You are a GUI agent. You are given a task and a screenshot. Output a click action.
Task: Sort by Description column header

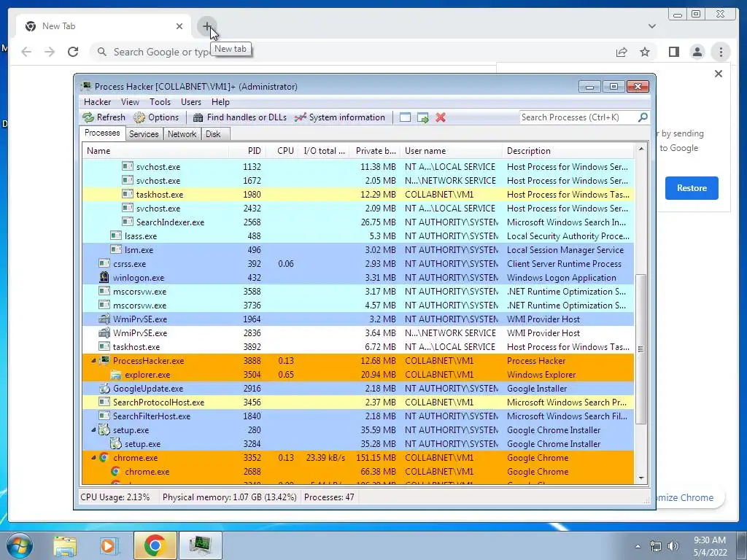point(568,151)
